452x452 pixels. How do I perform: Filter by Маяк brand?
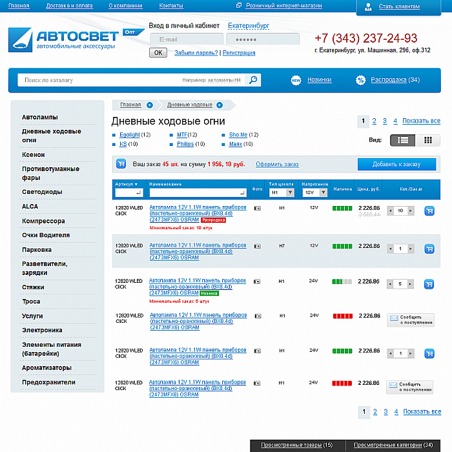(236, 144)
